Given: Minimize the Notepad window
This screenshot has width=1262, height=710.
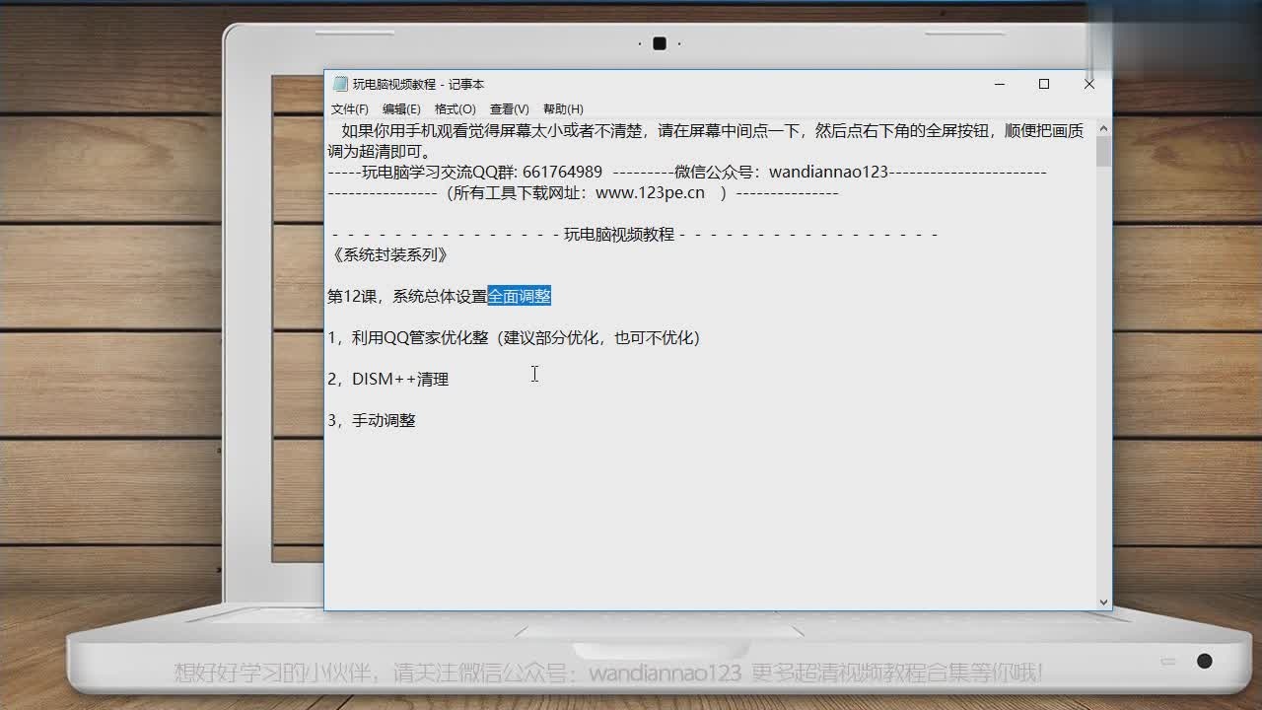Looking at the screenshot, I should tap(999, 85).
